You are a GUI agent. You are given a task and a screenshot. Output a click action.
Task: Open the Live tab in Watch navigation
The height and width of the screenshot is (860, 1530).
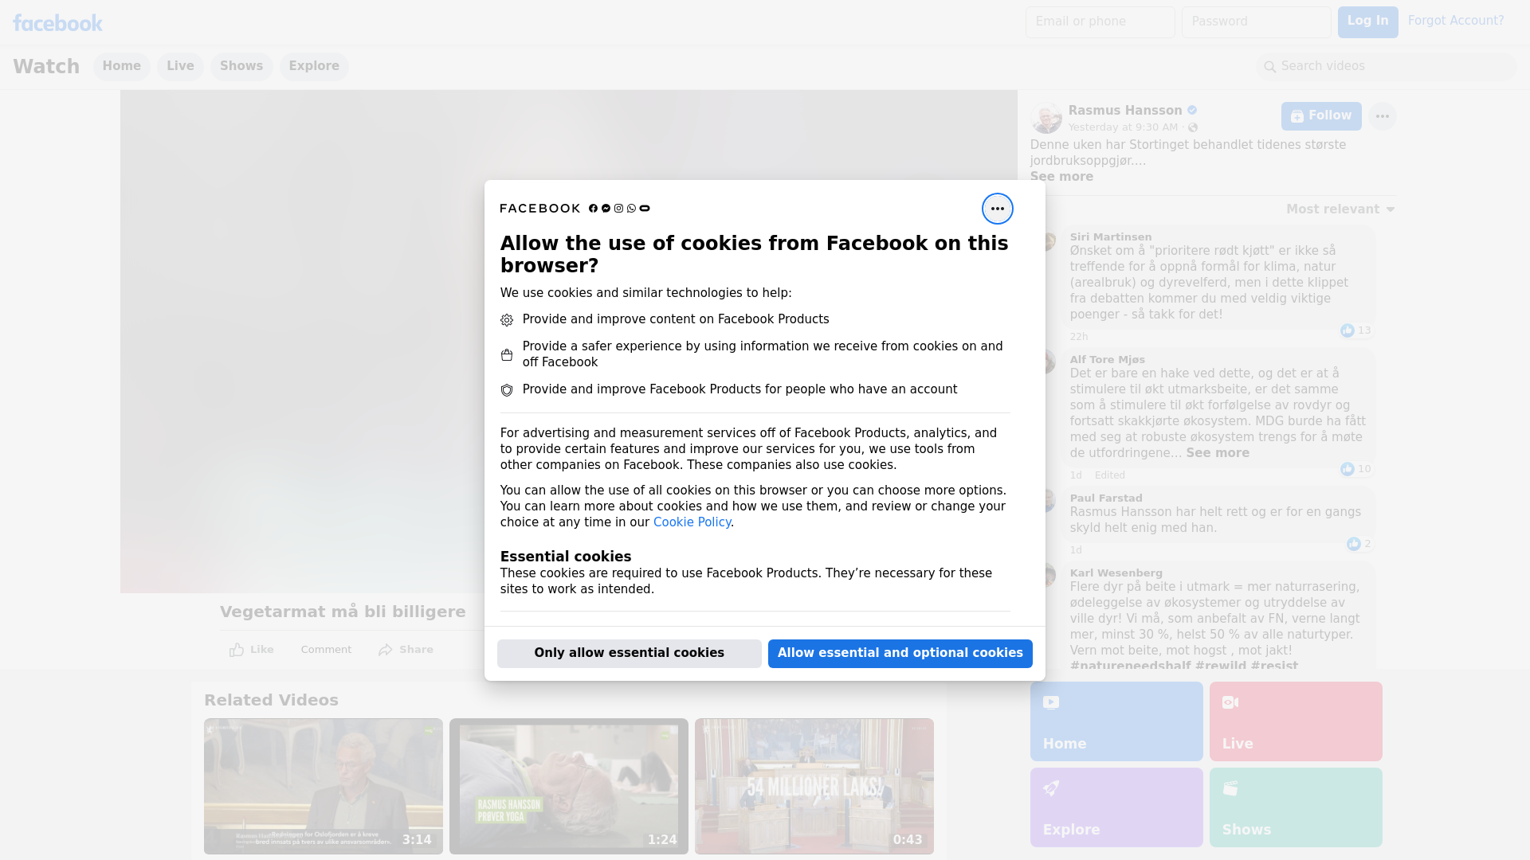(180, 67)
